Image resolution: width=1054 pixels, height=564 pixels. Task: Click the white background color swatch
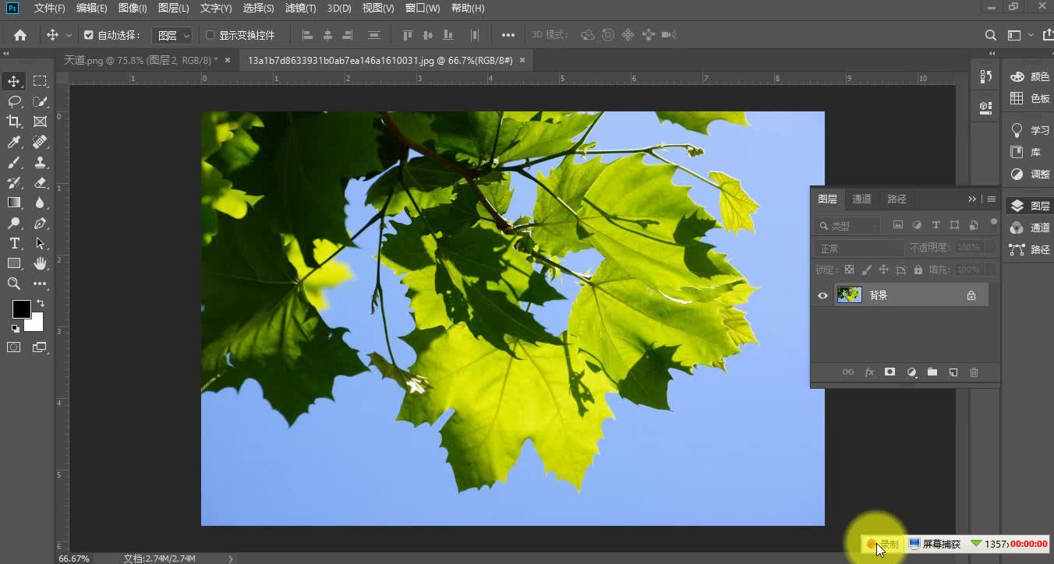[36, 323]
